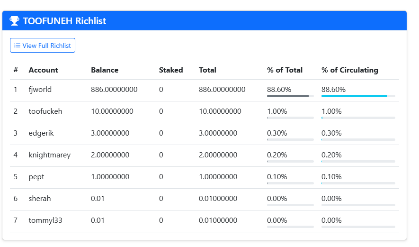The width and height of the screenshot is (419, 247).
Task: Click the TOOFUNEH Richlist header title
Action: pos(64,21)
